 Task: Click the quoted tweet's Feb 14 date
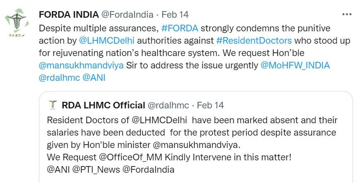pyautogui.click(x=210, y=105)
